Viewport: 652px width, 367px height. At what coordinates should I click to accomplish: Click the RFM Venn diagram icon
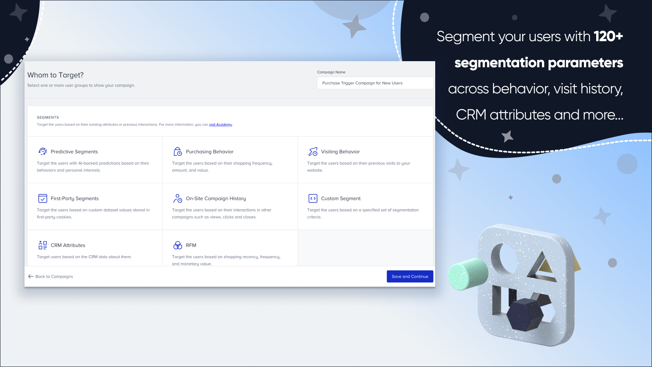[177, 245]
